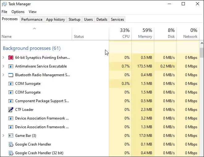204x157 pixels.
Task: Expand the Game Bar (3) group
Action: pos(3,136)
